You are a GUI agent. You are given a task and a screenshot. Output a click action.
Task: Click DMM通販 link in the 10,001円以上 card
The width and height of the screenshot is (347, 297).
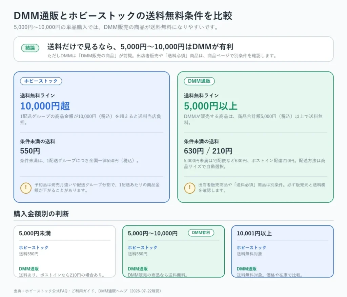click(247, 269)
